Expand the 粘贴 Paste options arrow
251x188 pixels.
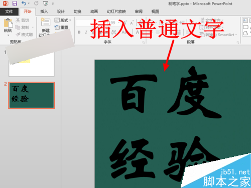[8, 35]
